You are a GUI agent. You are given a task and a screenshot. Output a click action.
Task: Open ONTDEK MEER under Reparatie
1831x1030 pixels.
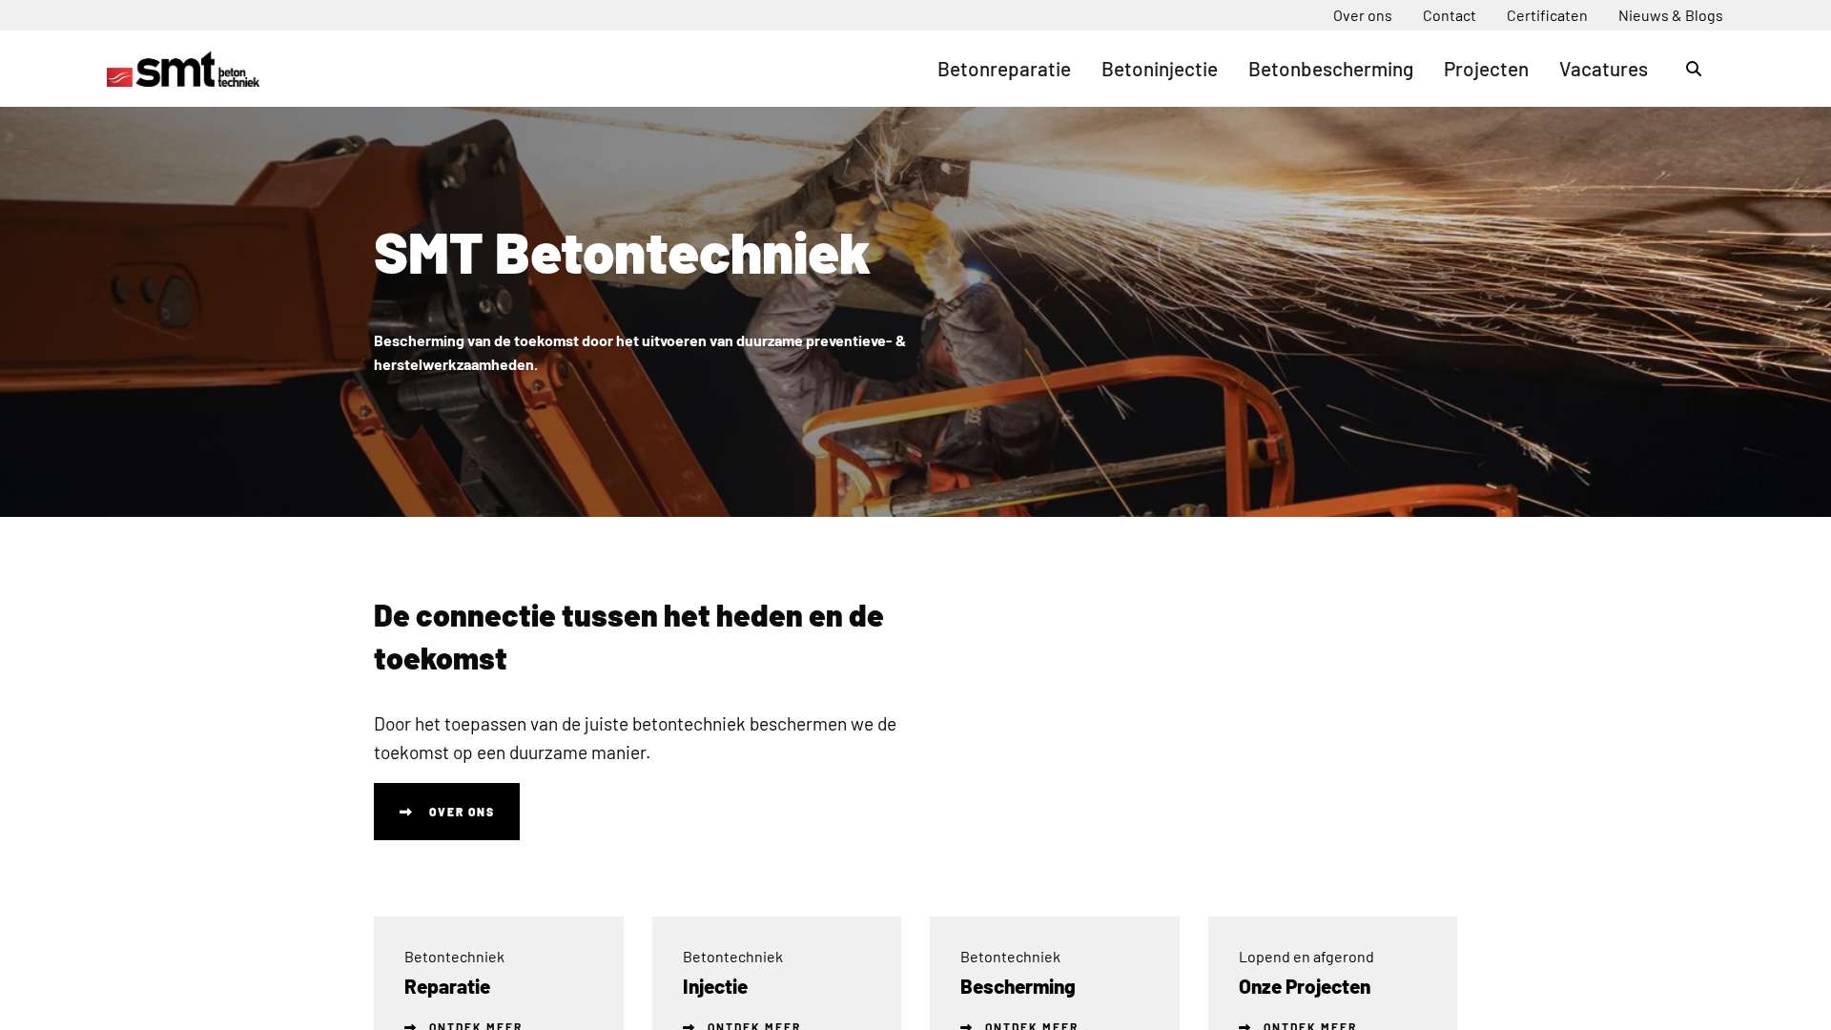click(475, 1026)
